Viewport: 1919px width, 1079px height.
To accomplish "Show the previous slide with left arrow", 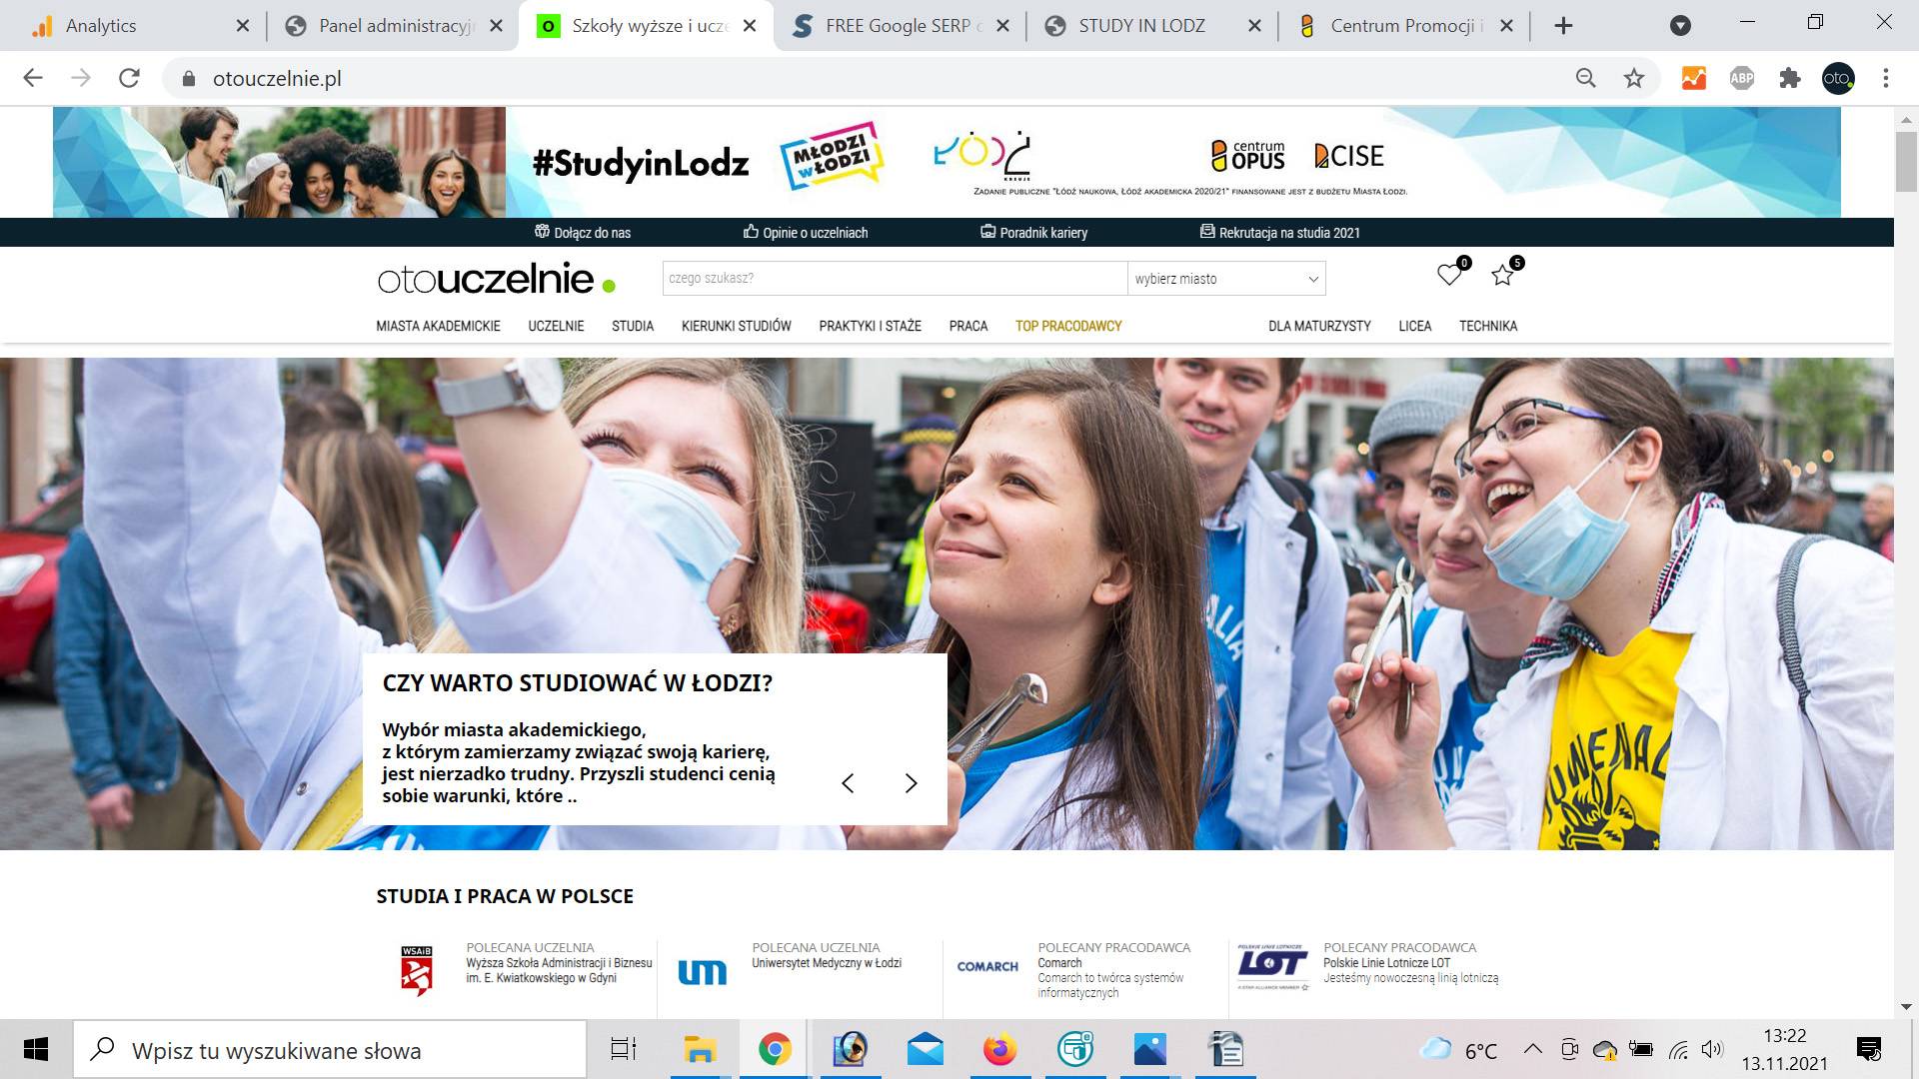I will tap(848, 783).
